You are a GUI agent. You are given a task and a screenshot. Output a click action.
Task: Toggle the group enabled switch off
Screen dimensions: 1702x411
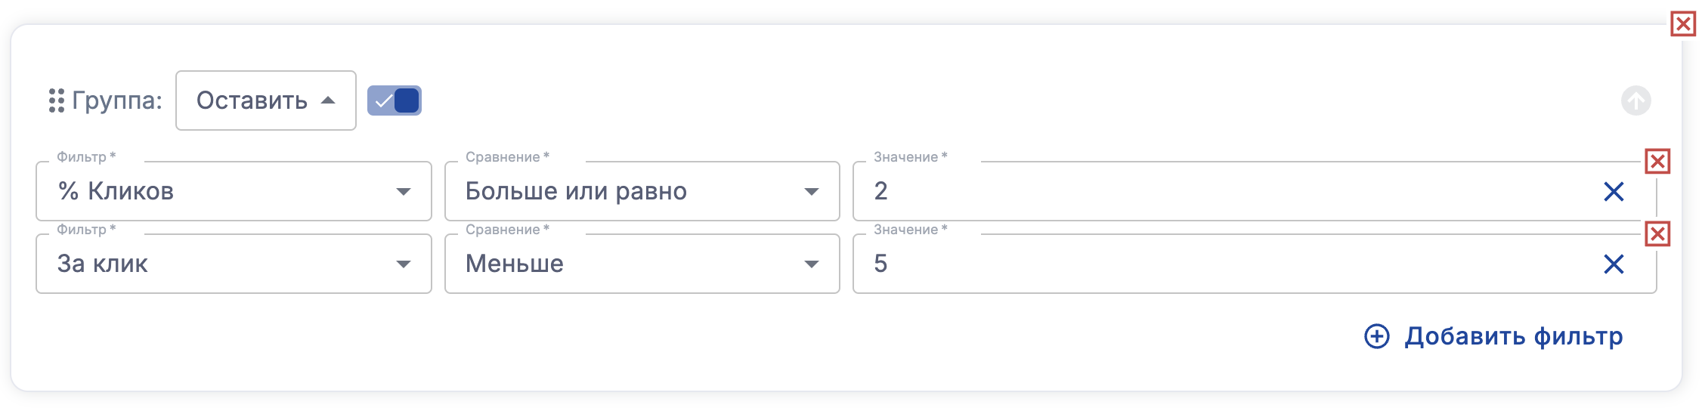(395, 100)
